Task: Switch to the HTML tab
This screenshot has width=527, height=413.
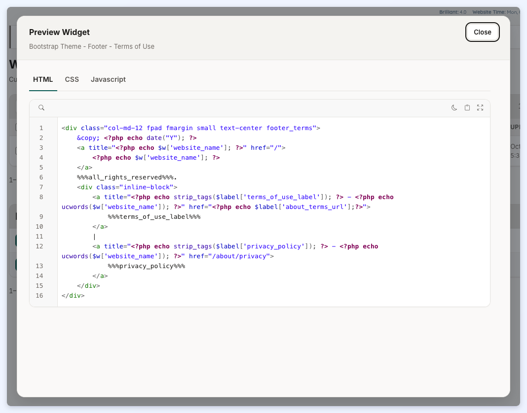Action: pos(43,79)
